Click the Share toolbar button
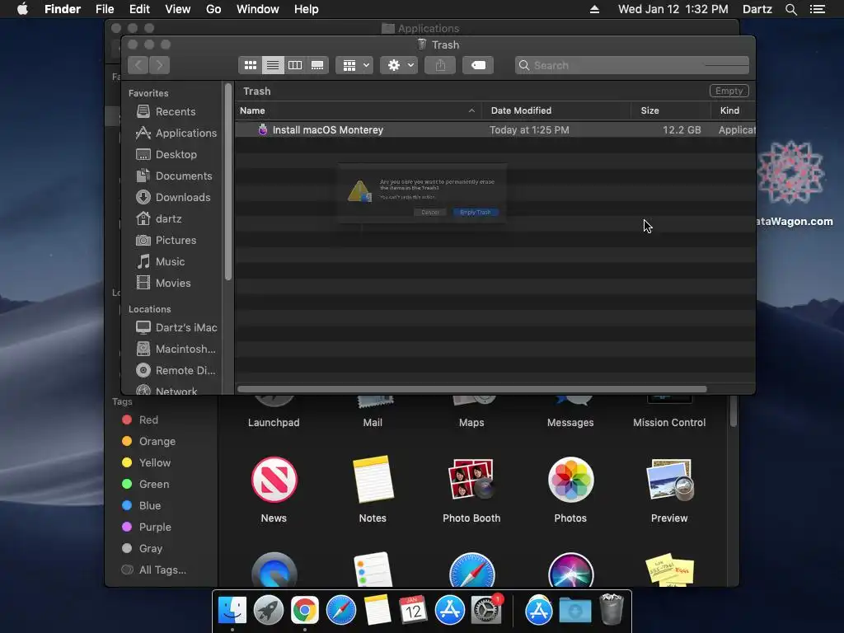844x633 pixels. coord(440,65)
